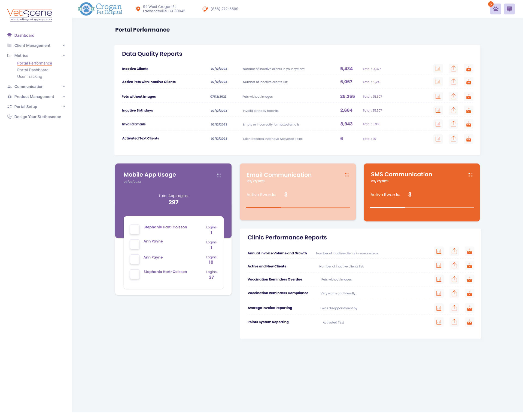Screen dimensions: 523x413
Task: Open chat messages icon in header
Action: click(x=509, y=9)
